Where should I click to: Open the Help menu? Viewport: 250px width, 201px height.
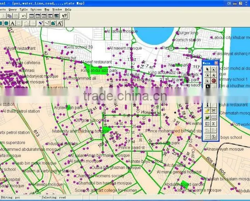pyautogui.click(x=68, y=10)
